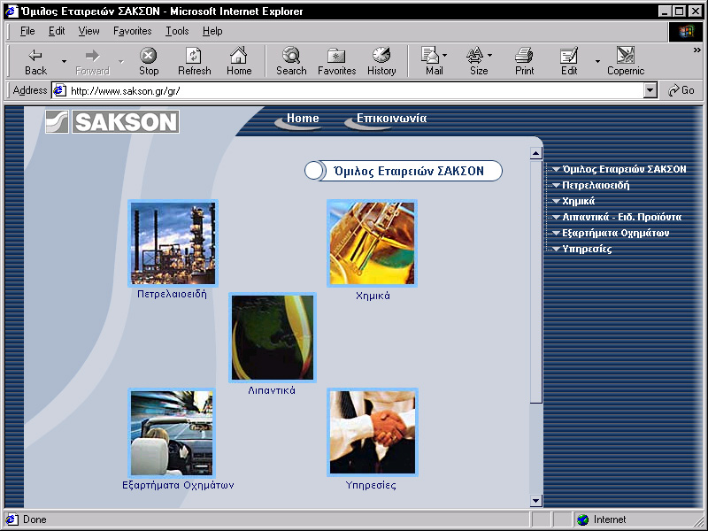Click the Home link on the webpage
This screenshot has height=531, width=708.
[x=303, y=119]
